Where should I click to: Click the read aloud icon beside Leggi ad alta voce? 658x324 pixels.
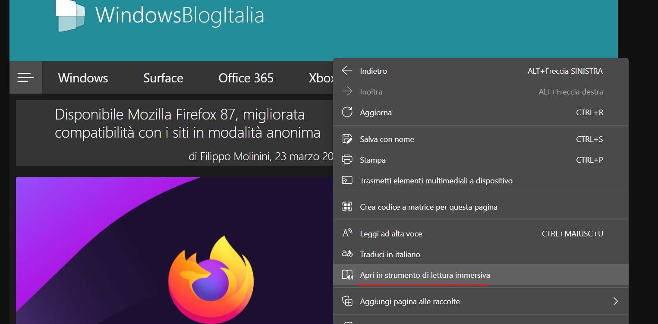(x=347, y=233)
